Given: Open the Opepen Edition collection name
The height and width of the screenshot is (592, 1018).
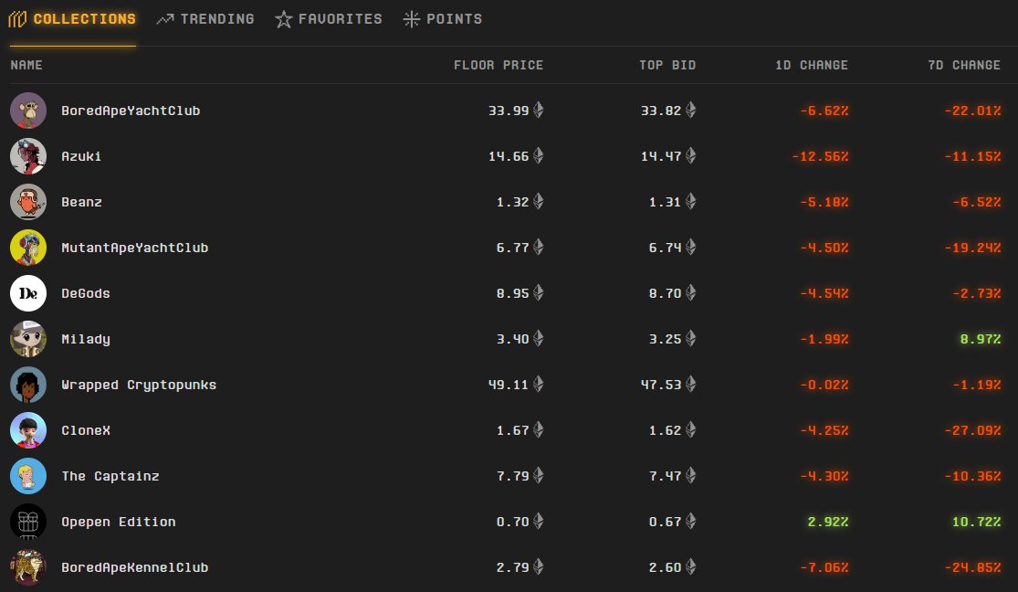Looking at the screenshot, I should pyautogui.click(x=118, y=522).
